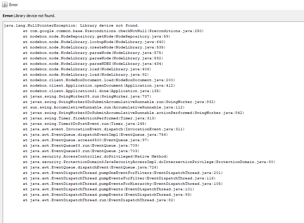Click the DoSubmitAccumulativeRunnable.run stack line
The width and height of the screenshot is (304, 223).
119,102
